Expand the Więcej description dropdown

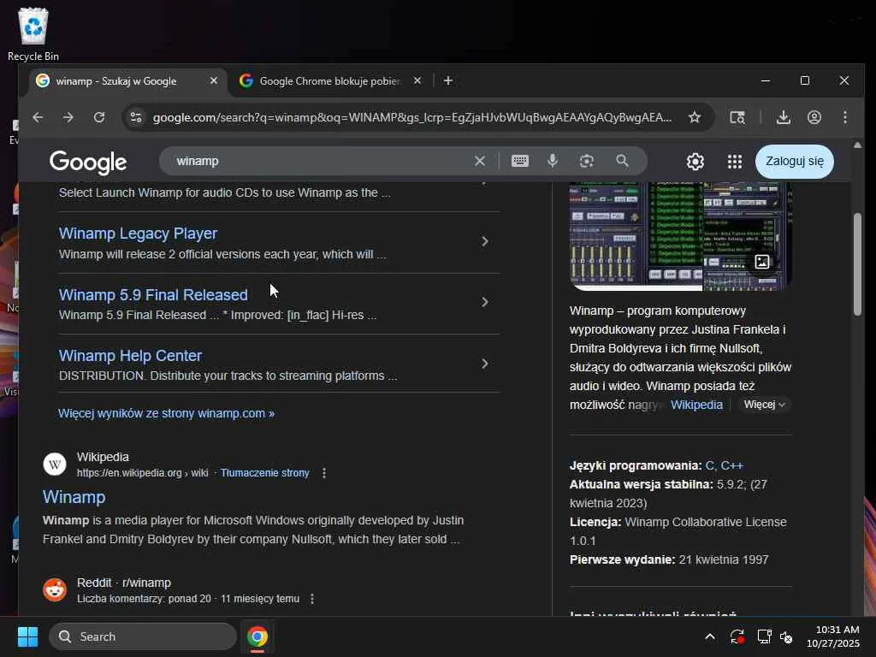pyautogui.click(x=764, y=405)
